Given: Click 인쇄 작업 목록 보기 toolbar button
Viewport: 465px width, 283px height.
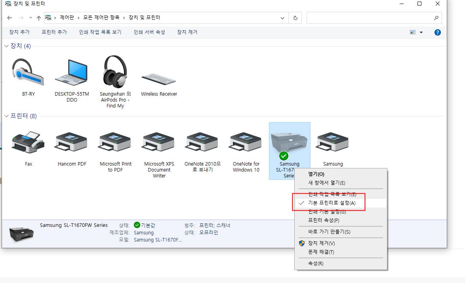Looking at the screenshot, I should (x=100, y=32).
